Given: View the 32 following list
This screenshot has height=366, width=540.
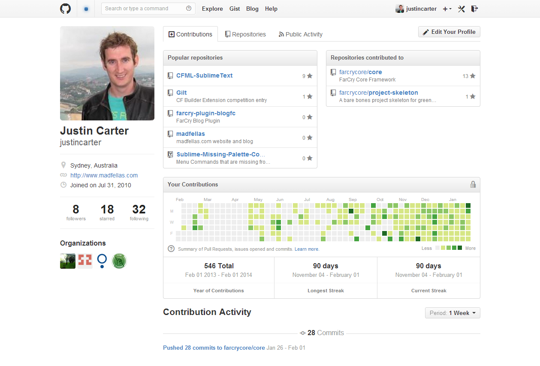Looking at the screenshot, I should 139,212.
